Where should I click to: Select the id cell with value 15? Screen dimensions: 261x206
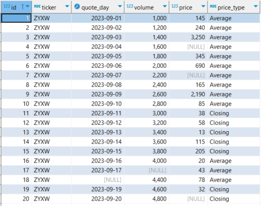[16, 152]
